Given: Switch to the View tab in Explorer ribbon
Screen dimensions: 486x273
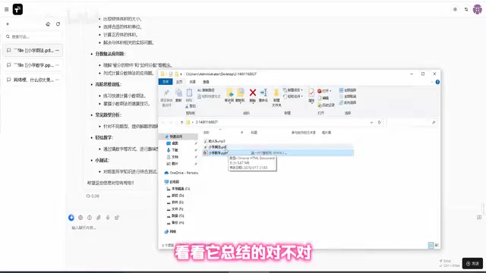Looking at the screenshot, I should 206,82.
